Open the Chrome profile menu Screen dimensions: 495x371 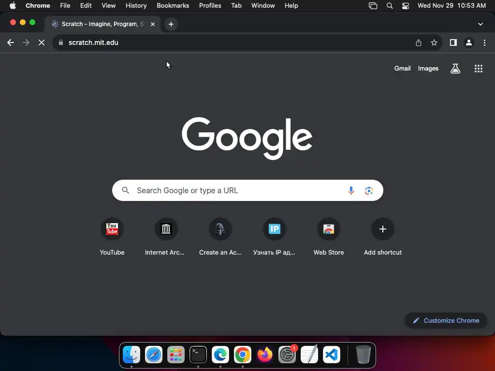[x=469, y=43]
